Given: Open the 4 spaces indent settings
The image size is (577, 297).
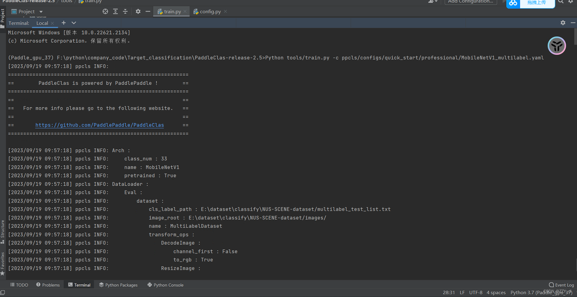Looking at the screenshot, I should (496, 293).
